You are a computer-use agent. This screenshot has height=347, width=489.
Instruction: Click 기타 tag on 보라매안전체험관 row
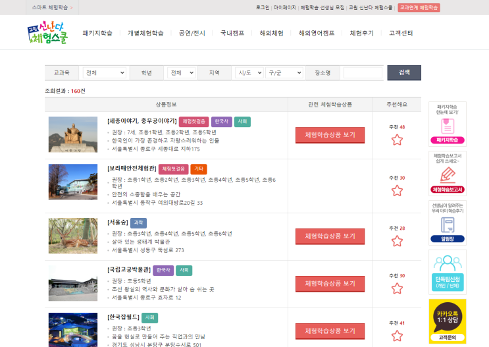199,169
